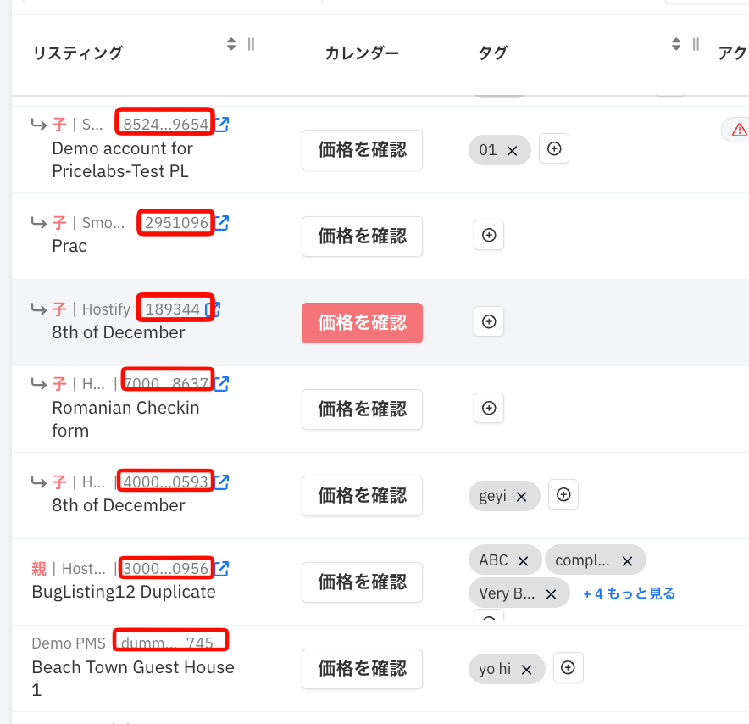Remove the ABC tag

point(523,561)
